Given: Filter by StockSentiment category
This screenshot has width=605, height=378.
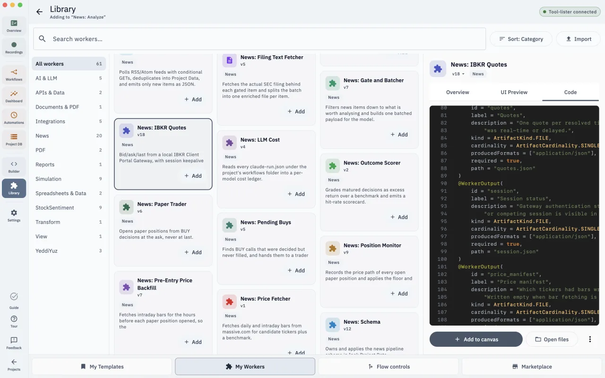Looking at the screenshot, I should pyautogui.click(x=69, y=207).
